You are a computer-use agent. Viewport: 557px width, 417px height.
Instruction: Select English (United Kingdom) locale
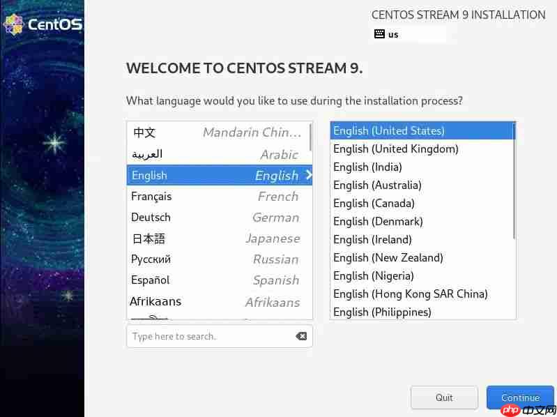tap(422, 149)
